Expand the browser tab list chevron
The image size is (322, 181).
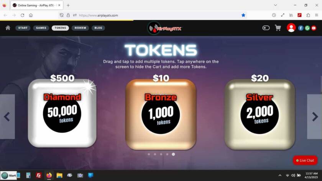click(275, 5)
